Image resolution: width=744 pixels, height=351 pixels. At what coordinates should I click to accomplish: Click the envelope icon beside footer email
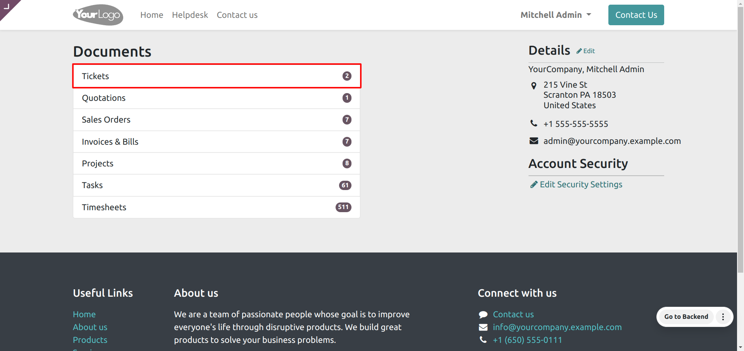(483, 327)
